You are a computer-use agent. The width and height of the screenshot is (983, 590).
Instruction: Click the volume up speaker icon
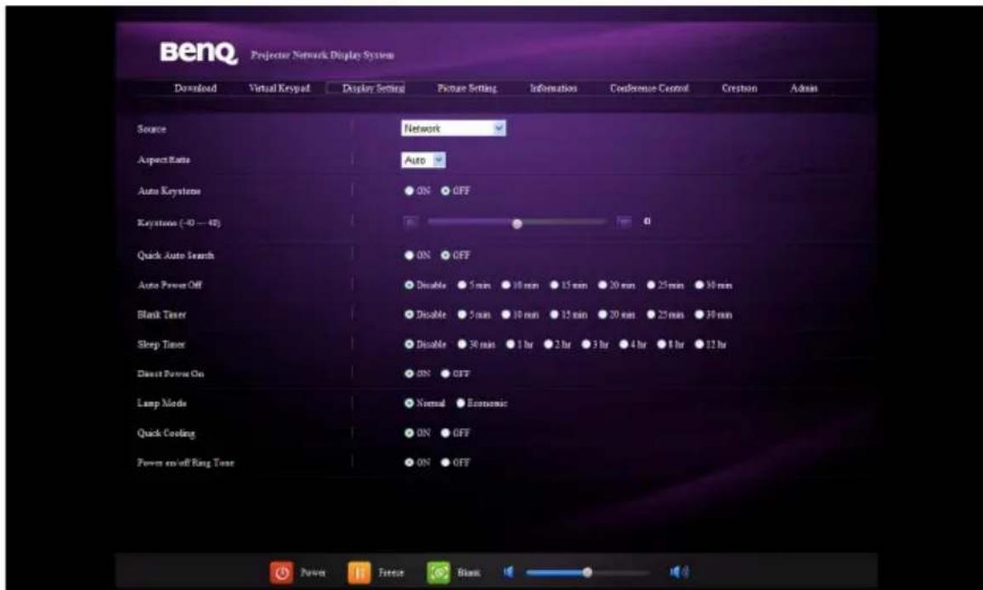[x=679, y=572]
